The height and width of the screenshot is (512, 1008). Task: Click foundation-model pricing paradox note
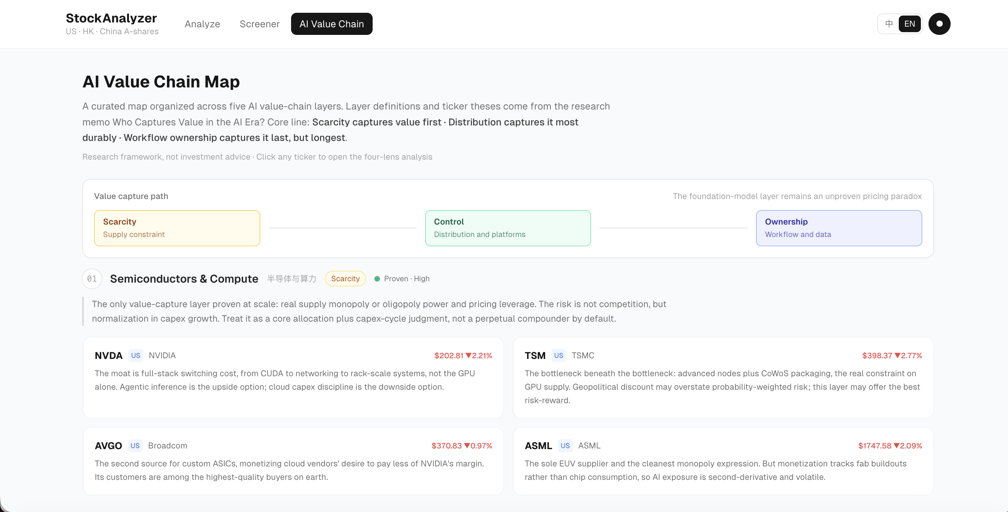tap(797, 196)
